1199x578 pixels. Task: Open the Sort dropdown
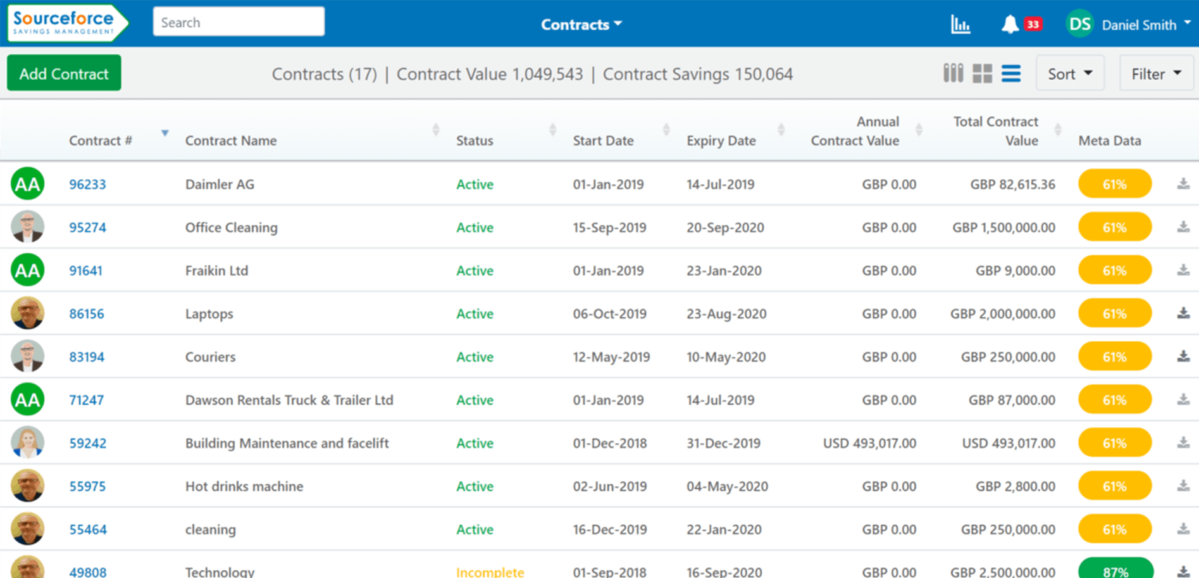tap(1069, 74)
